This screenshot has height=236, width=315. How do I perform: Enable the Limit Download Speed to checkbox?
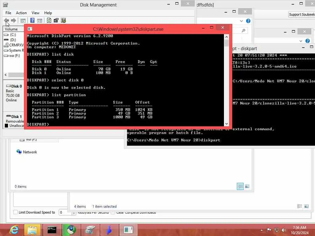pos(15,212)
